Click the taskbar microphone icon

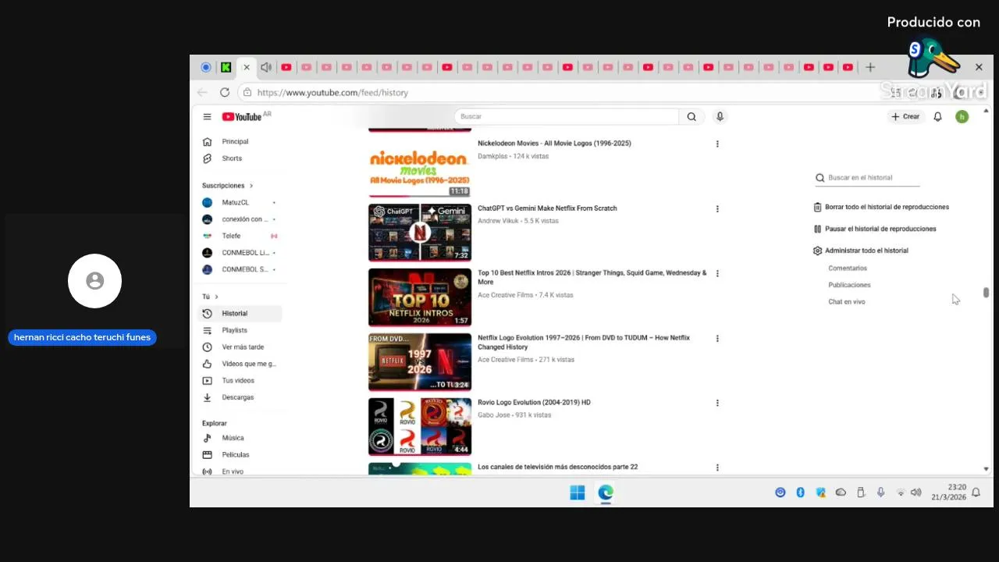(880, 493)
